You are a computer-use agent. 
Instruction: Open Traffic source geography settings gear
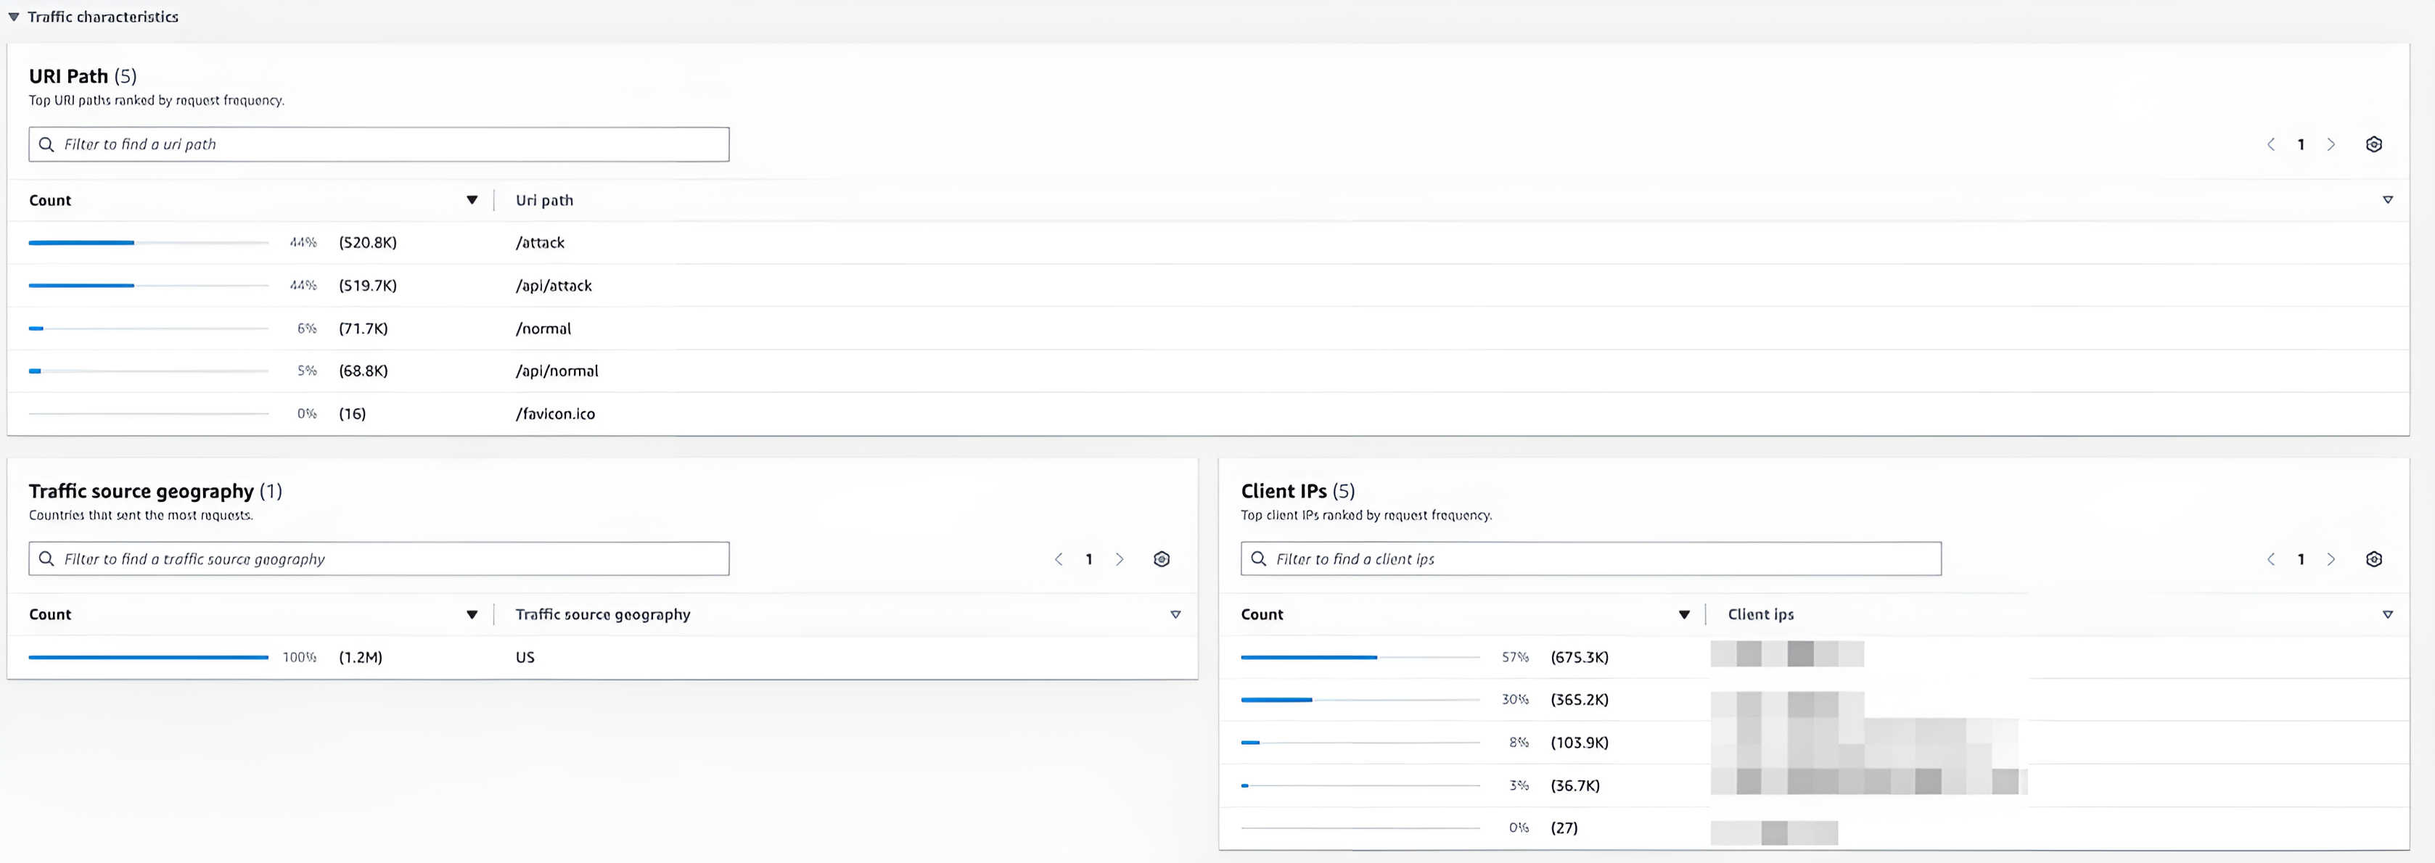(1161, 560)
